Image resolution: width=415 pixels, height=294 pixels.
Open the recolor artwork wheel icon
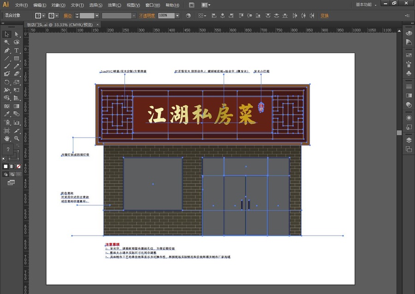[x=188, y=16]
